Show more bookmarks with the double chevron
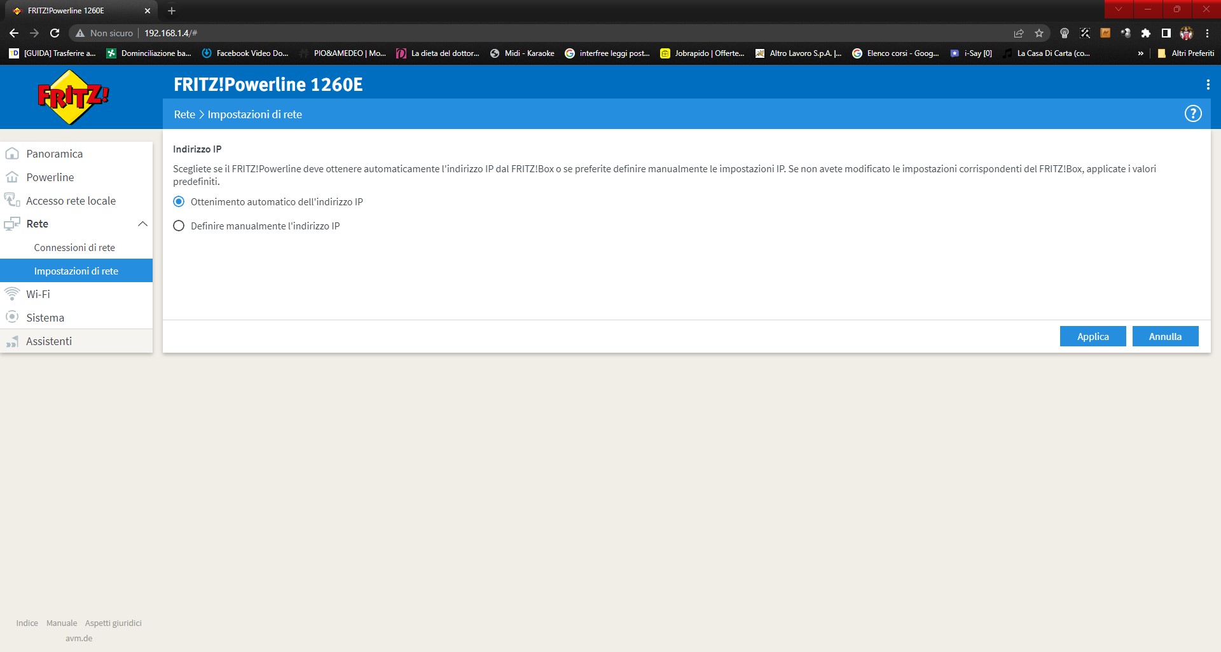The image size is (1221, 652). tap(1141, 53)
